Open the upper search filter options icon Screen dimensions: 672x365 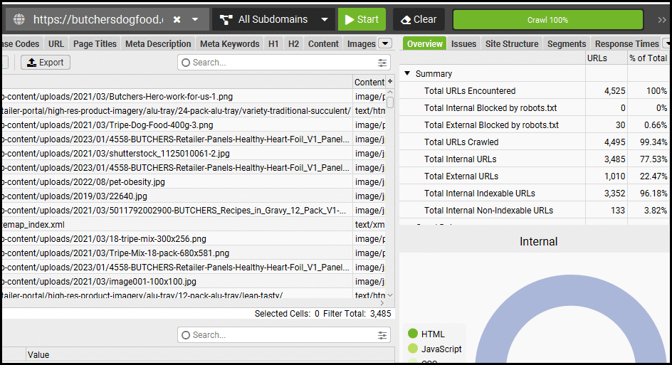click(x=382, y=63)
